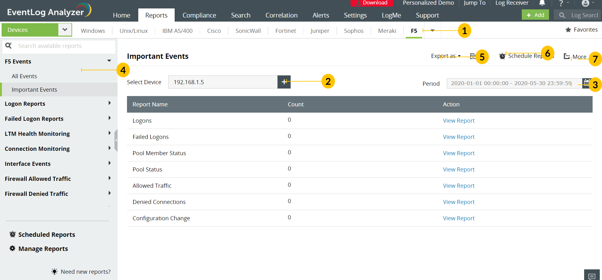View Report for Pool Status
Viewport: 602px width, 280px height.
[x=459, y=170]
